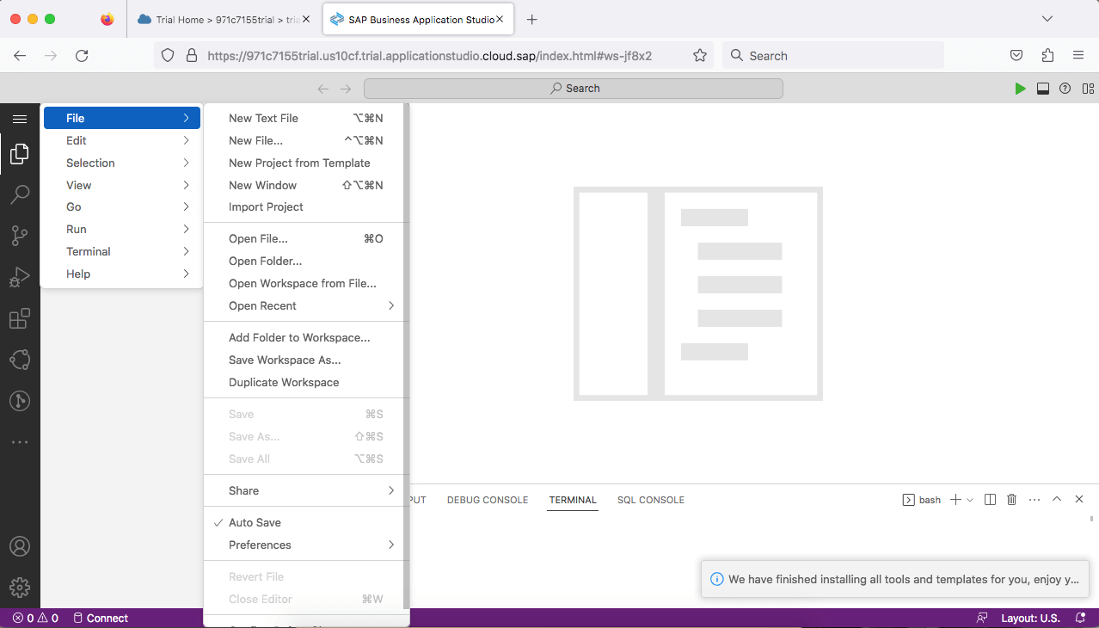
Task: Close the bottom panel
Action: pyautogui.click(x=1079, y=500)
